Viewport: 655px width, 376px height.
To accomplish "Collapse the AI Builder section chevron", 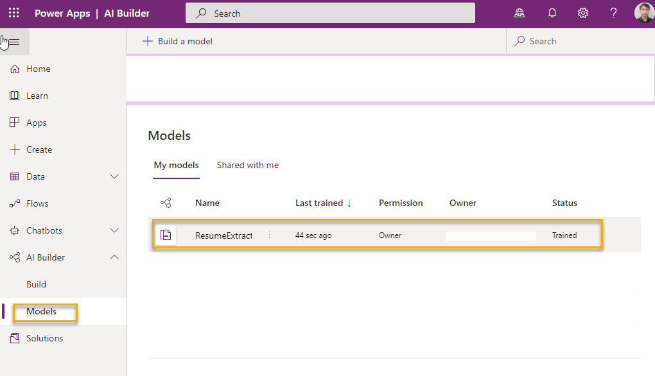I will (x=114, y=257).
